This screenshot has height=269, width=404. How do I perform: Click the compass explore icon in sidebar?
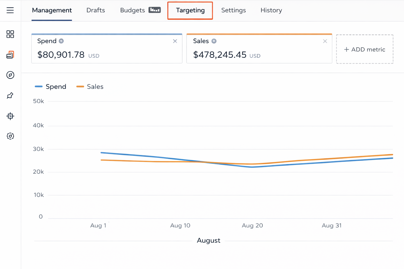(10, 75)
